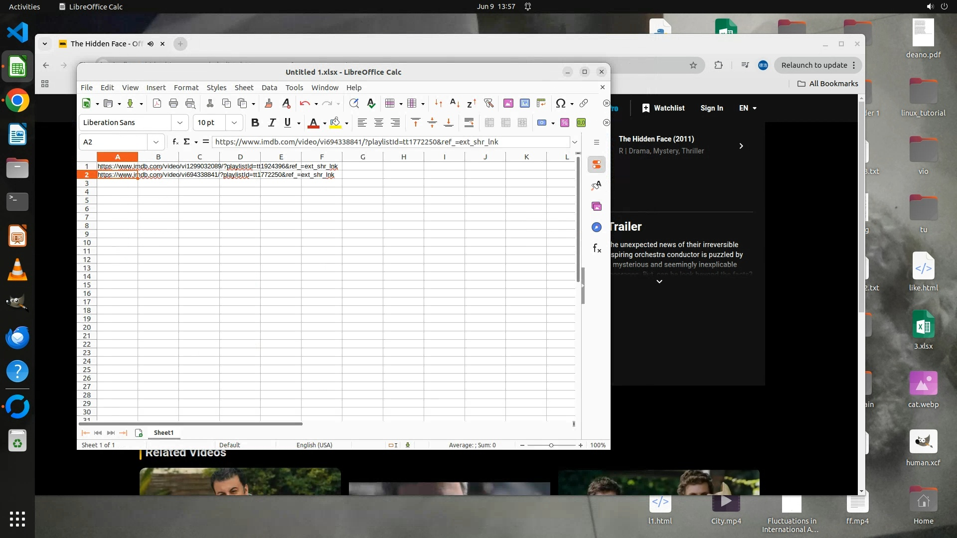Click the Find & Replace icon
957x538 pixels.
(x=354, y=103)
